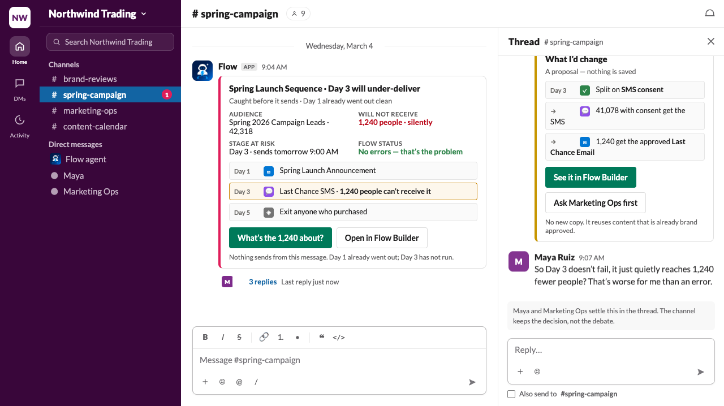The image size is (724, 406).
Task: Click the #spring-campaign label in thread header
Action: [574, 42]
